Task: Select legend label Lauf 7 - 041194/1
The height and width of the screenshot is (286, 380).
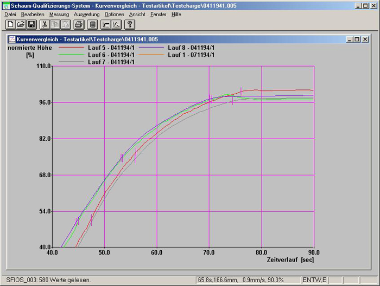Action: pyautogui.click(x=111, y=62)
